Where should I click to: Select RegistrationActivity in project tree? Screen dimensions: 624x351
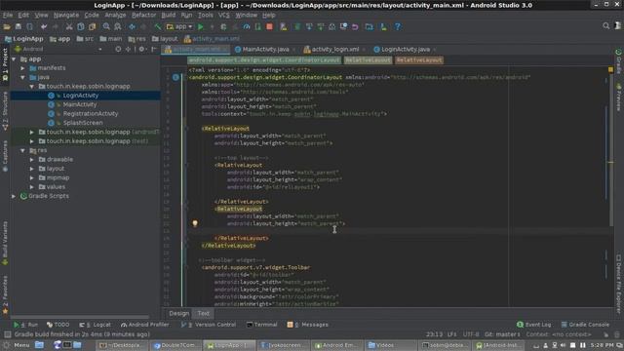coord(91,114)
